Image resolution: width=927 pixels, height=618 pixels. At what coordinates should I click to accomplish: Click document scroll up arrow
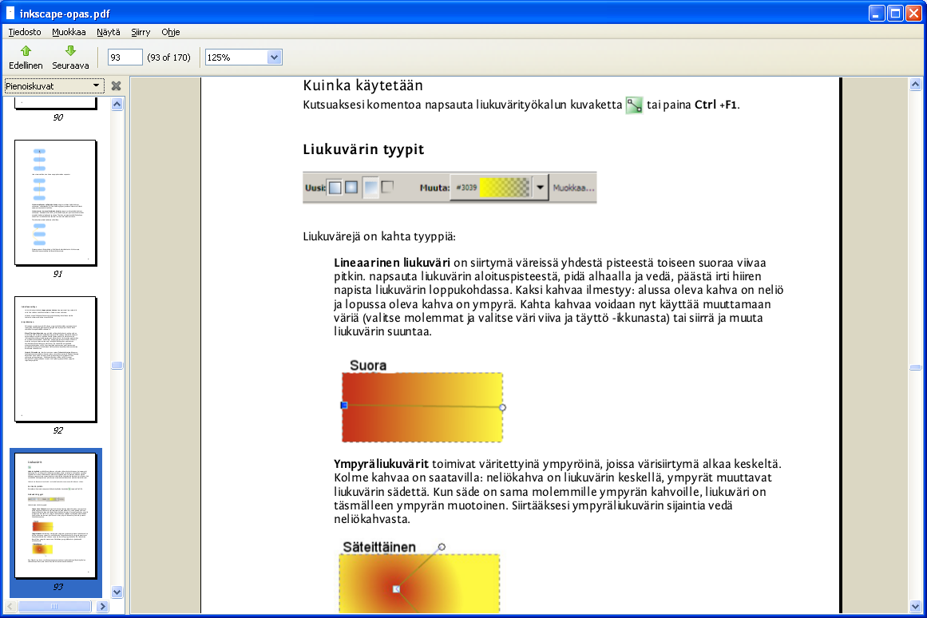[x=915, y=85]
